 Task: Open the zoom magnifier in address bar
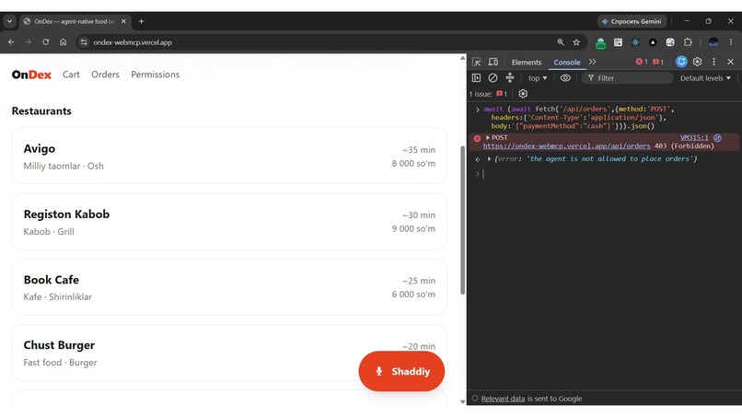pyautogui.click(x=561, y=42)
